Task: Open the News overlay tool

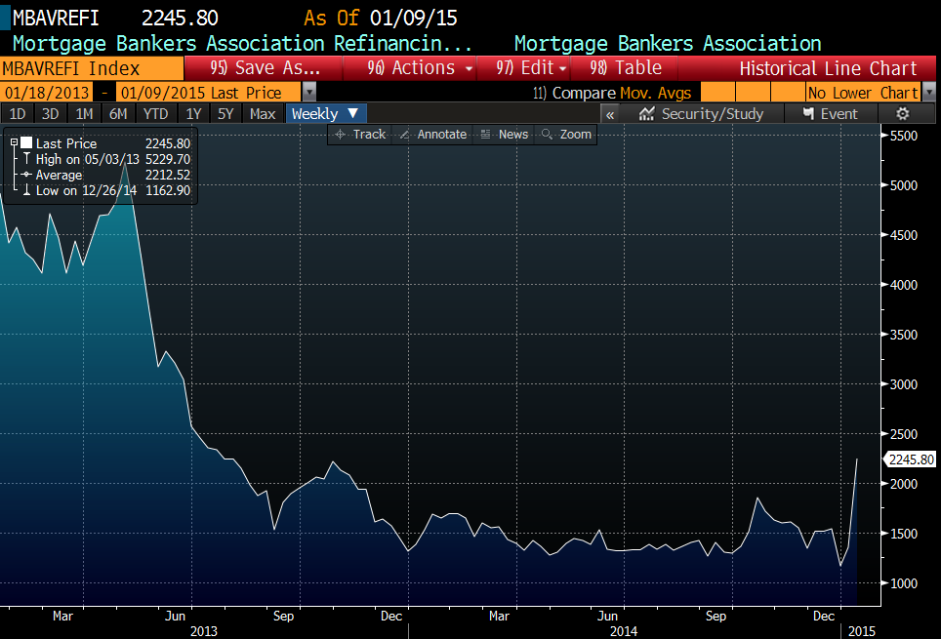Action: pos(504,135)
